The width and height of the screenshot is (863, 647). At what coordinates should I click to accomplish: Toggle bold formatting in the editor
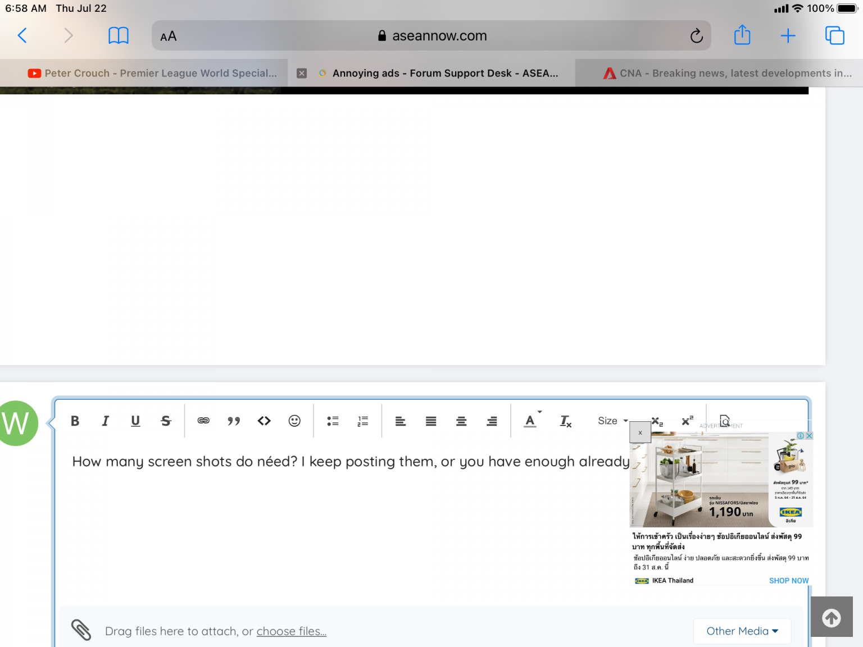click(75, 421)
